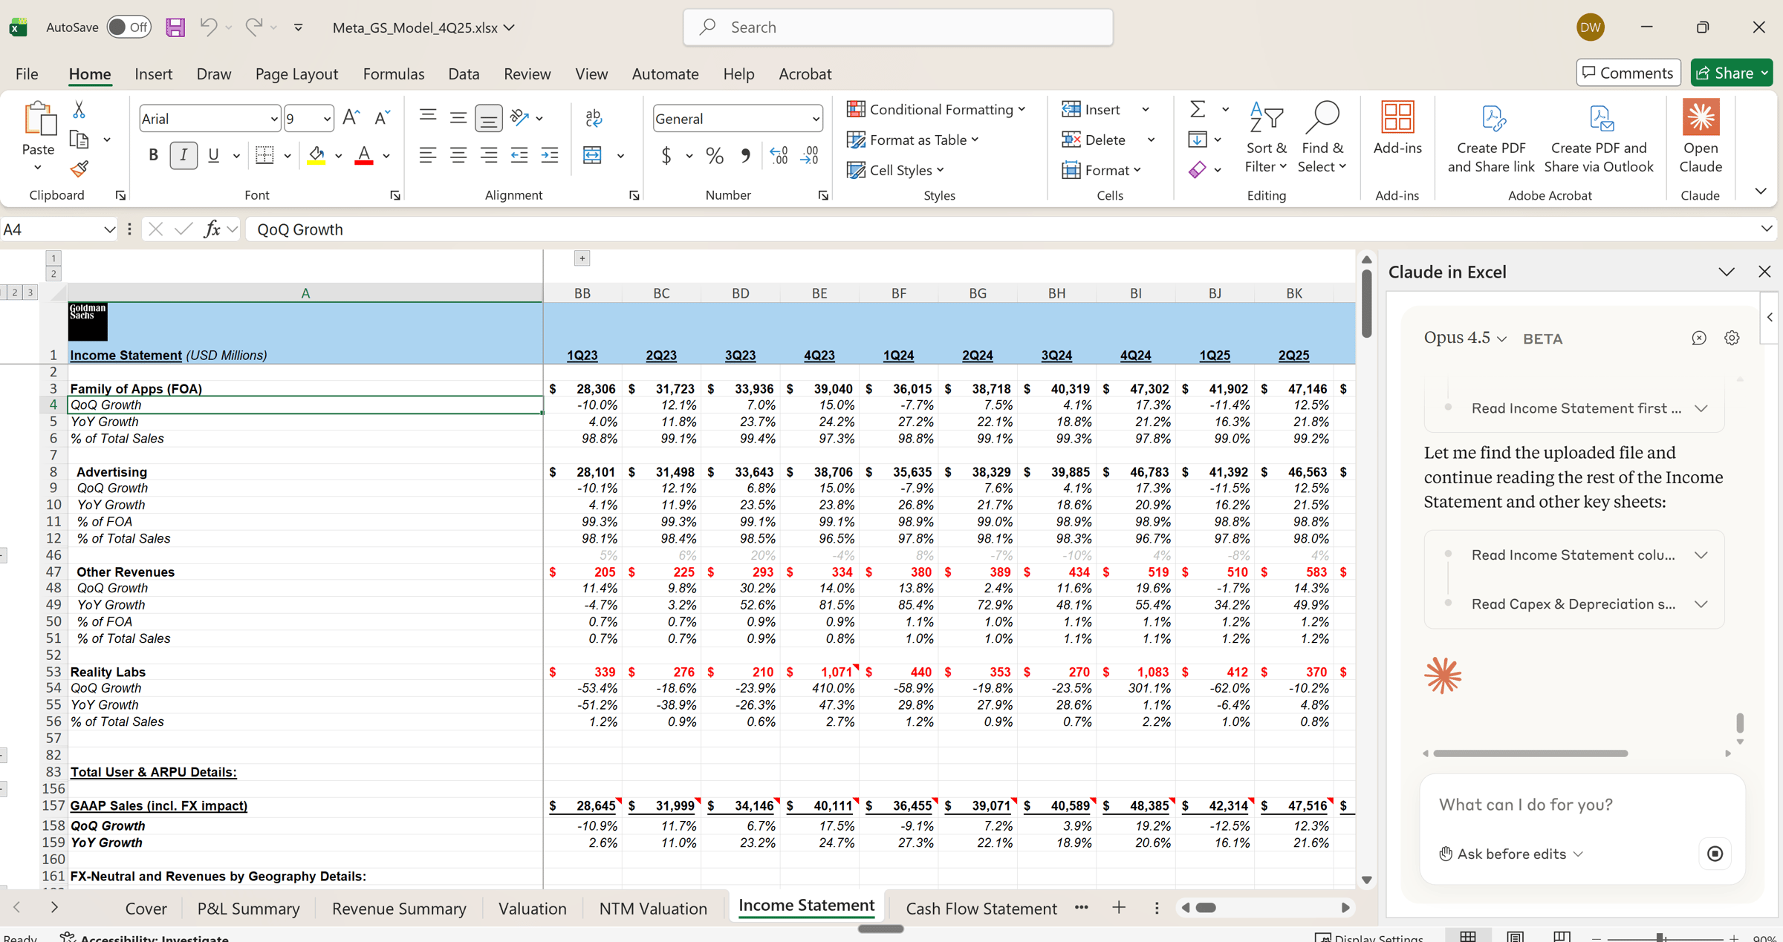The height and width of the screenshot is (942, 1783).
Task: Toggle Center alignment
Action: coord(458,155)
